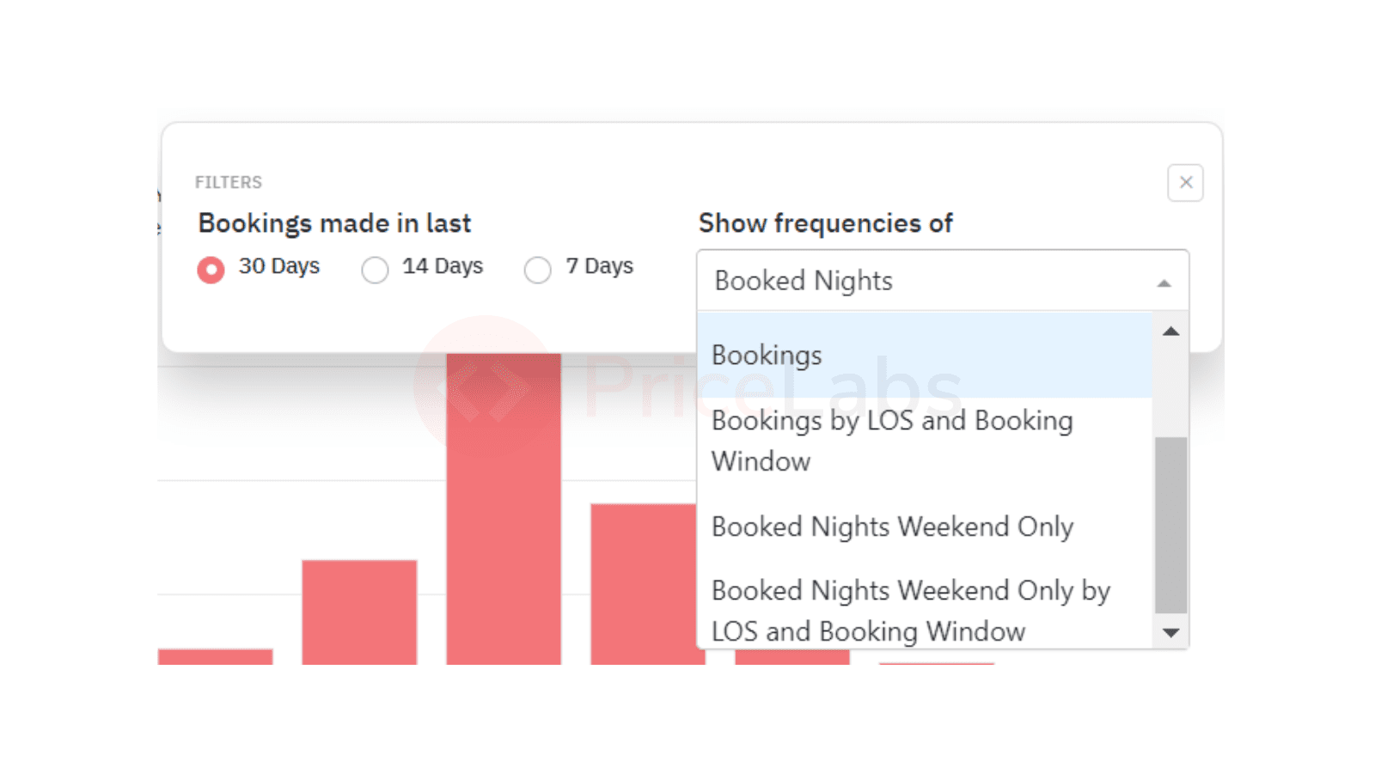Choose Bookings by LOS and Booking Window
This screenshot has width=1375, height=773.
pos(892,440)
